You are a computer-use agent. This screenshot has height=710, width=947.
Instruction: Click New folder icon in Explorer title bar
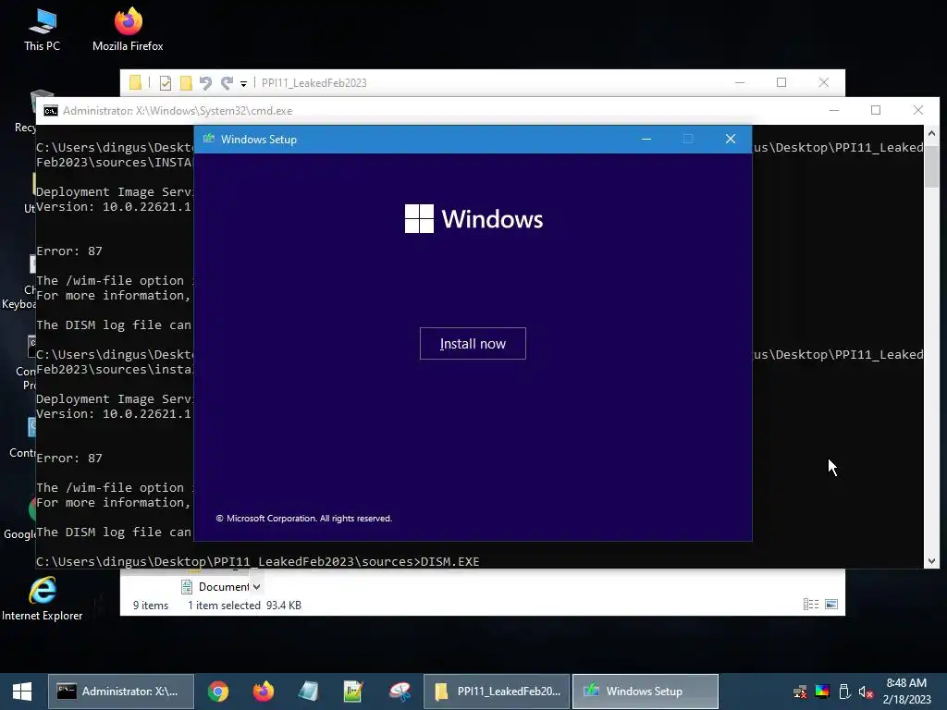tap(186, 83)
